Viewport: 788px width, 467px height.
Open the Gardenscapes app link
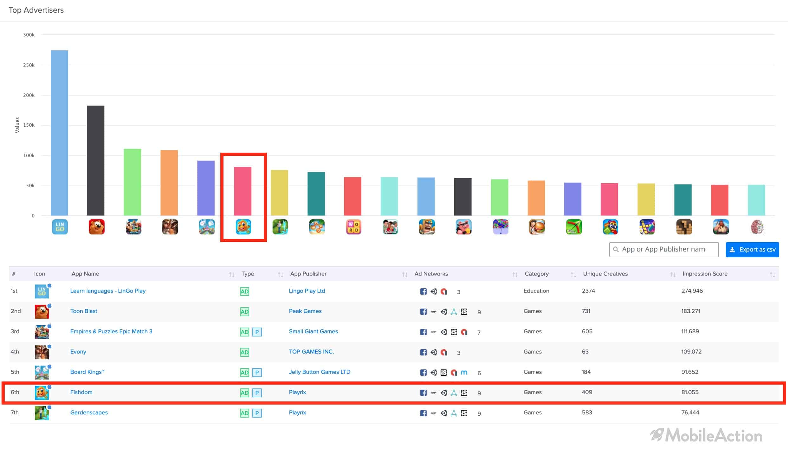point(89,413)
